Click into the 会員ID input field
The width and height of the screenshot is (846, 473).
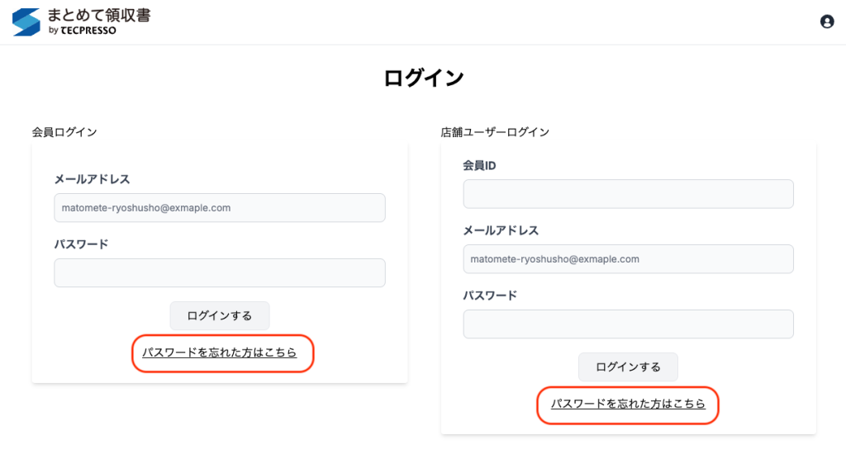[628, 194]
